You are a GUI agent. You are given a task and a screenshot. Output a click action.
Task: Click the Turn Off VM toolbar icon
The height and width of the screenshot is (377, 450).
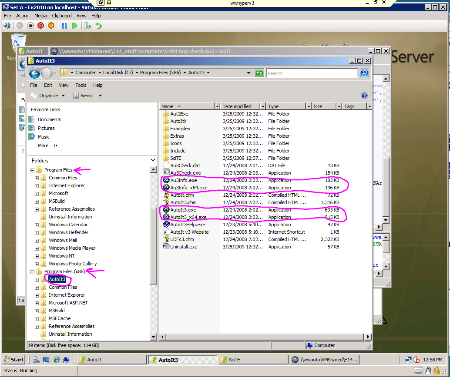point(30,26)
